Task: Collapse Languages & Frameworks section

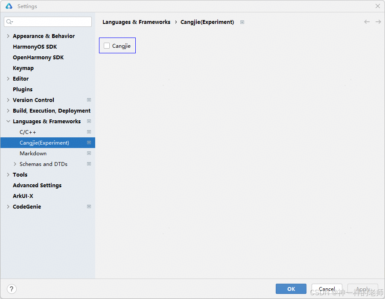Action: coord(8,122)
